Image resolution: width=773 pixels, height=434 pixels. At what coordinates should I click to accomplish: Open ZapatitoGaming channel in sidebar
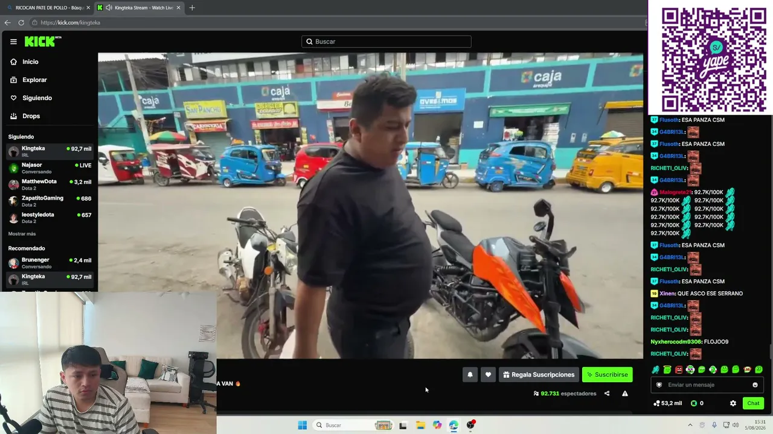click(x=49, y=201)
